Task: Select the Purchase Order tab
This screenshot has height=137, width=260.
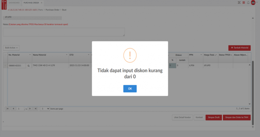Action: (x=31, y=3)
